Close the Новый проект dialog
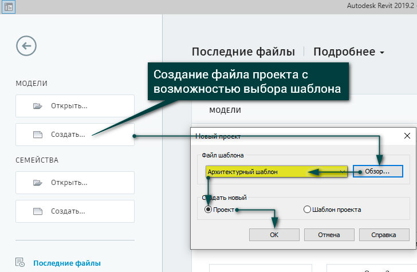Screen dimensions: 417x272 [407, 136]
